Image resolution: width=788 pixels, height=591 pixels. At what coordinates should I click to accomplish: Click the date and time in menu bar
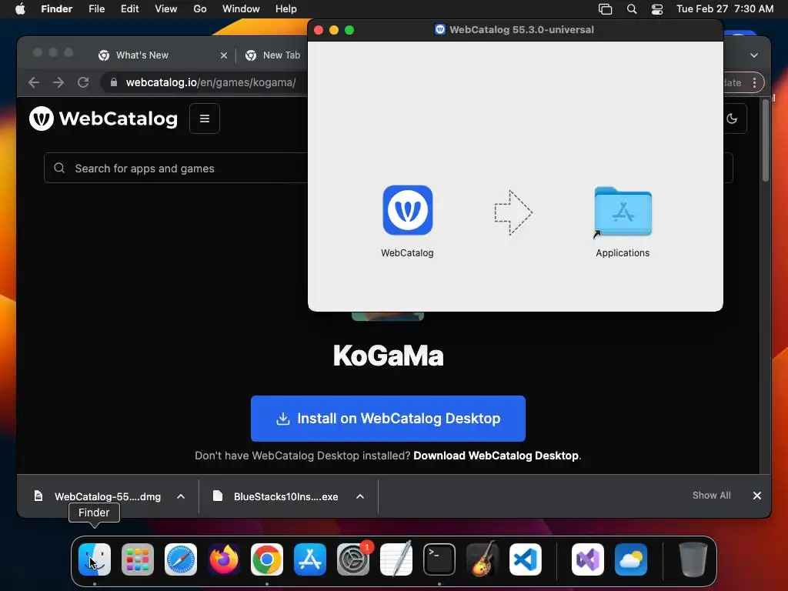pos(725,9)
